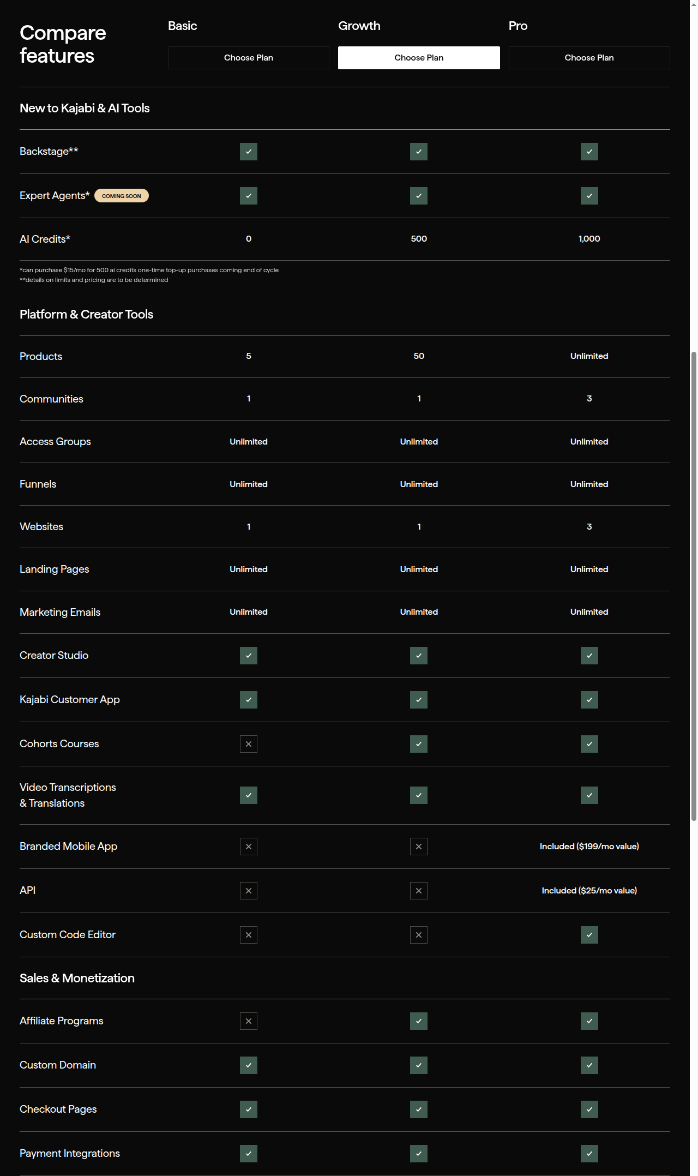This screenshot has height=1176, width=698.
Task: Click the Cohorts Courses checkmark under Pro
Action: click(589, 744)
